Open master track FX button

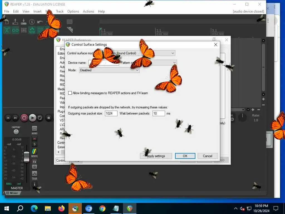click(x=34, y=162)
